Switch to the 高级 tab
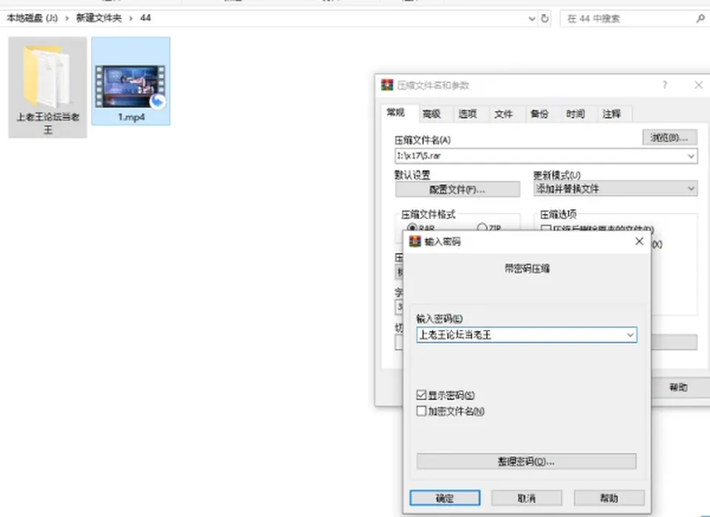710x517 pixels. point(431,114)
